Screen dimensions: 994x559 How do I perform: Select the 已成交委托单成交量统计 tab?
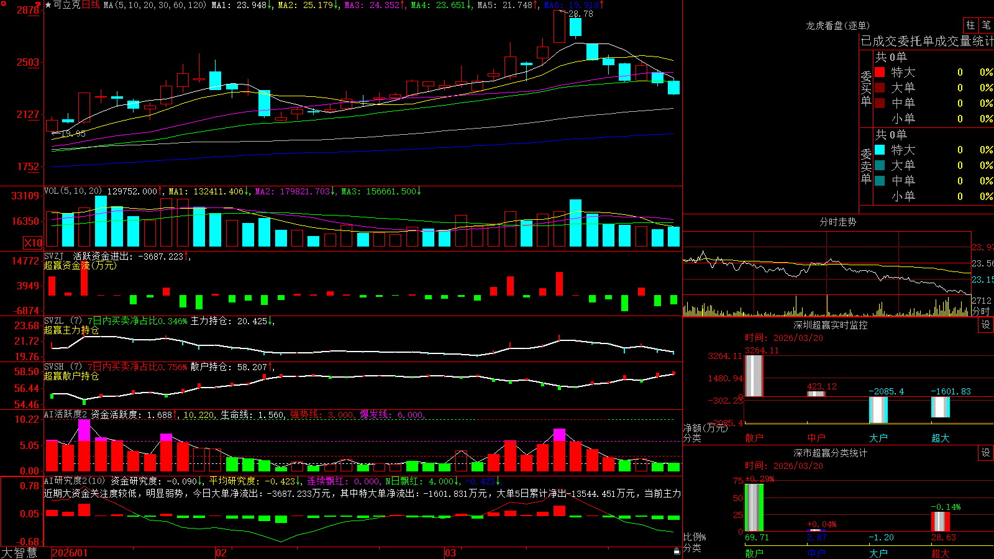[x=927, y=41]
